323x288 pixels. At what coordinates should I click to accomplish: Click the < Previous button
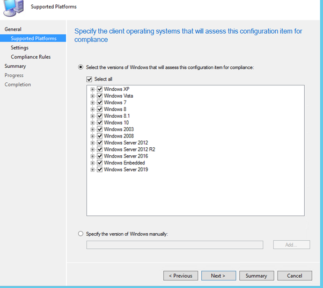pyautogui.click(x=181, y=276)
